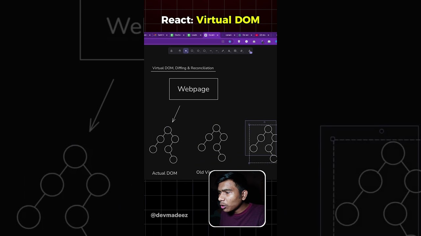Open the white circular extension icon
Screen dimensions: 421x236
(x=246, y=42)
